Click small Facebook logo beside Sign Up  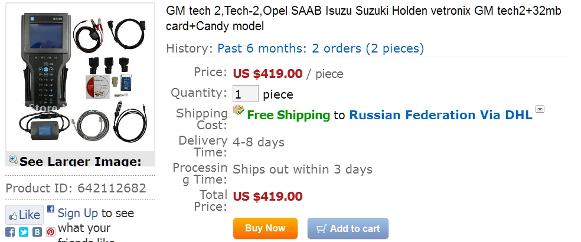pos(51,209)
